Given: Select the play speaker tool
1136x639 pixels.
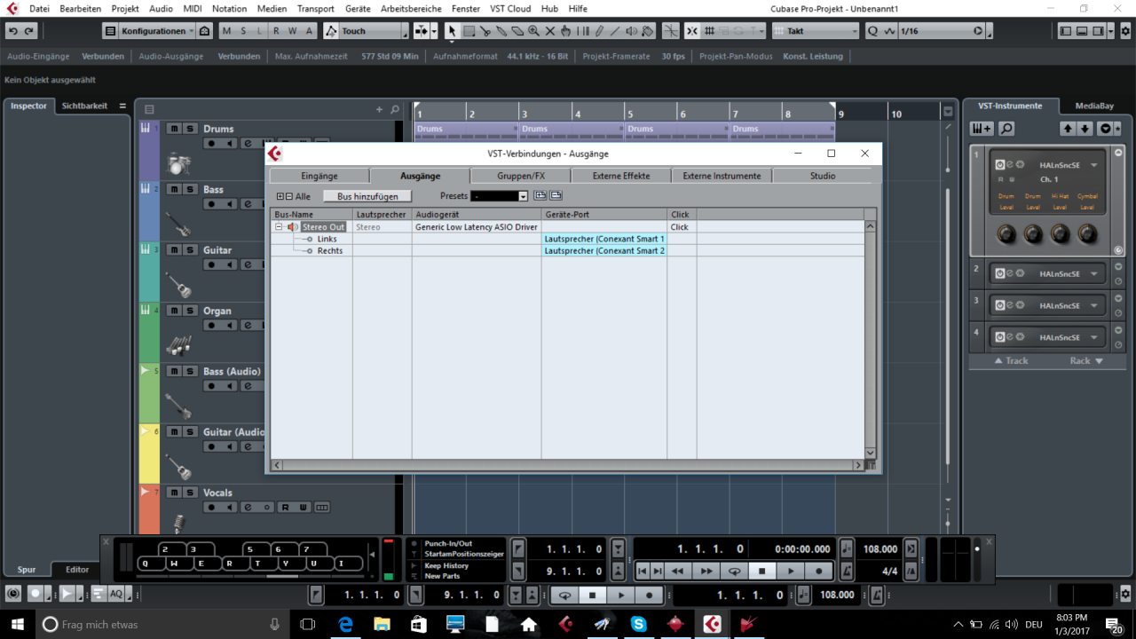Looking at the screenshot, I should click(631, 31).
